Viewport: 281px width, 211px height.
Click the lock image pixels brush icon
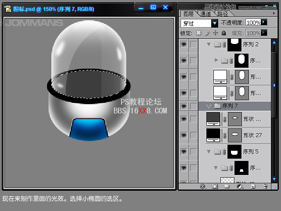pyautogui.click(x=207, y=33)
